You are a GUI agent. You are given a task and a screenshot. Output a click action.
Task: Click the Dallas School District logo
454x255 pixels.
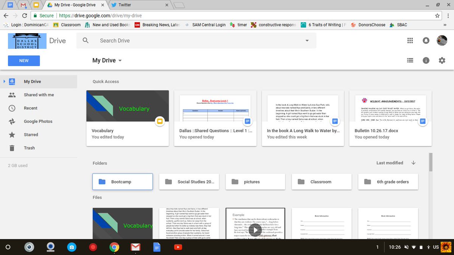27,40
